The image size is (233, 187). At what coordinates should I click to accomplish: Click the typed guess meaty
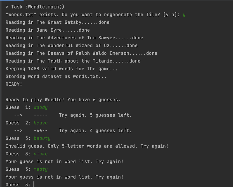[41, 169]
